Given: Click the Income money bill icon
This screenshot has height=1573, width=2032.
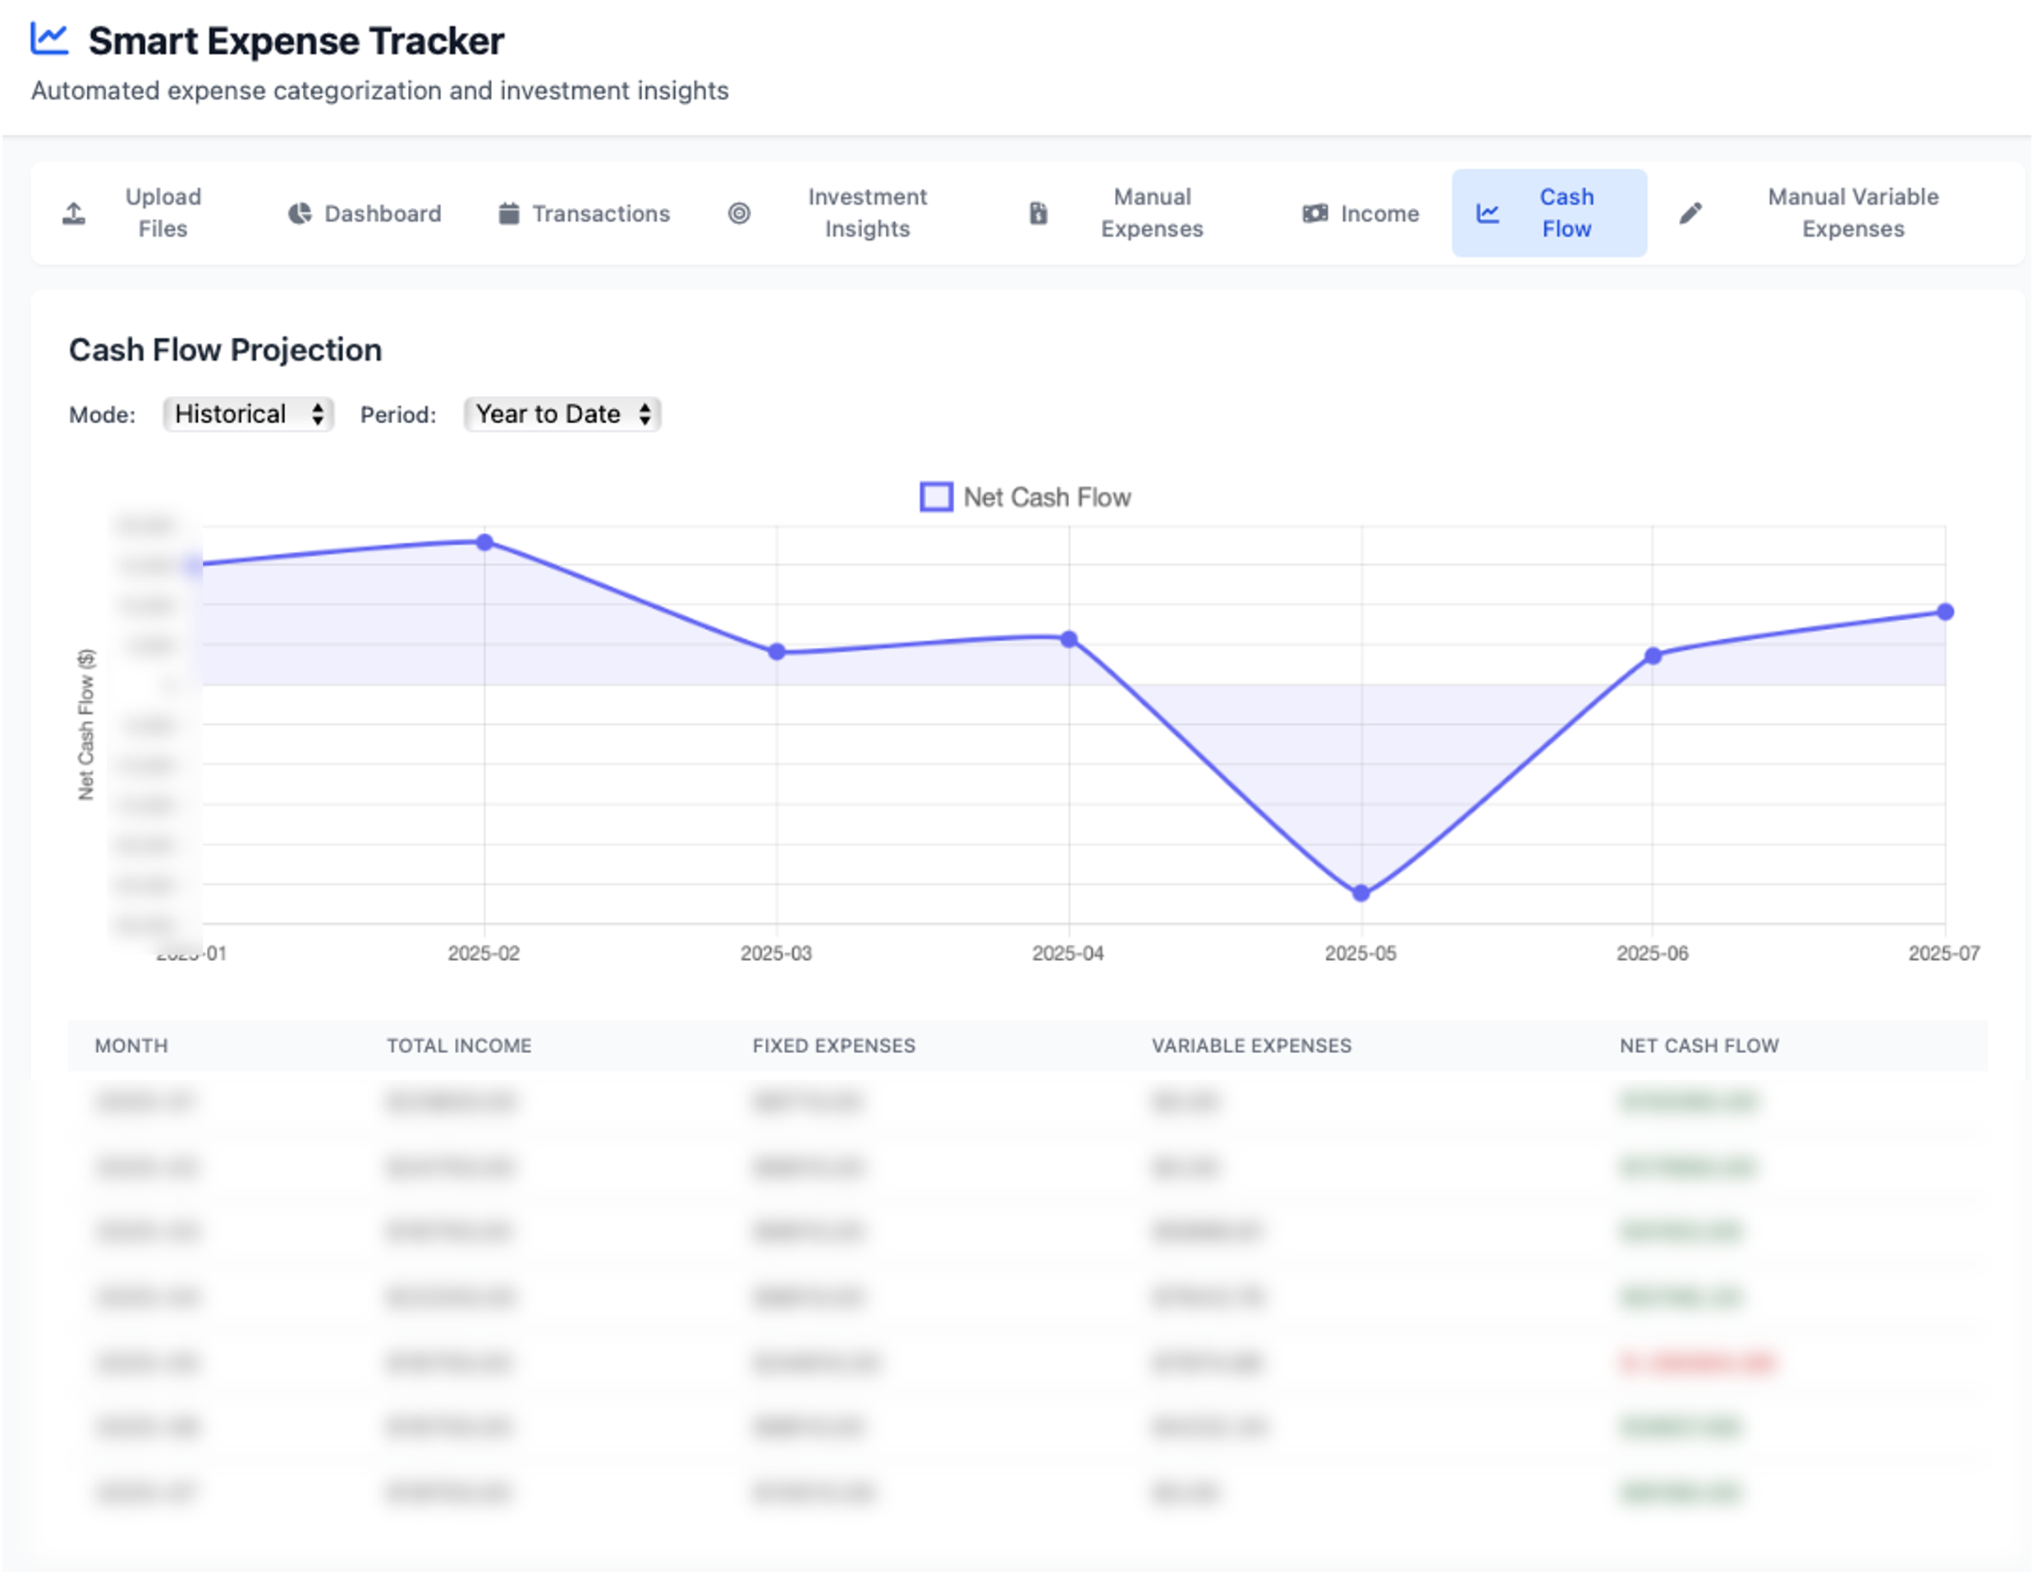Looking at the screenshot, I should point(1314,213).
